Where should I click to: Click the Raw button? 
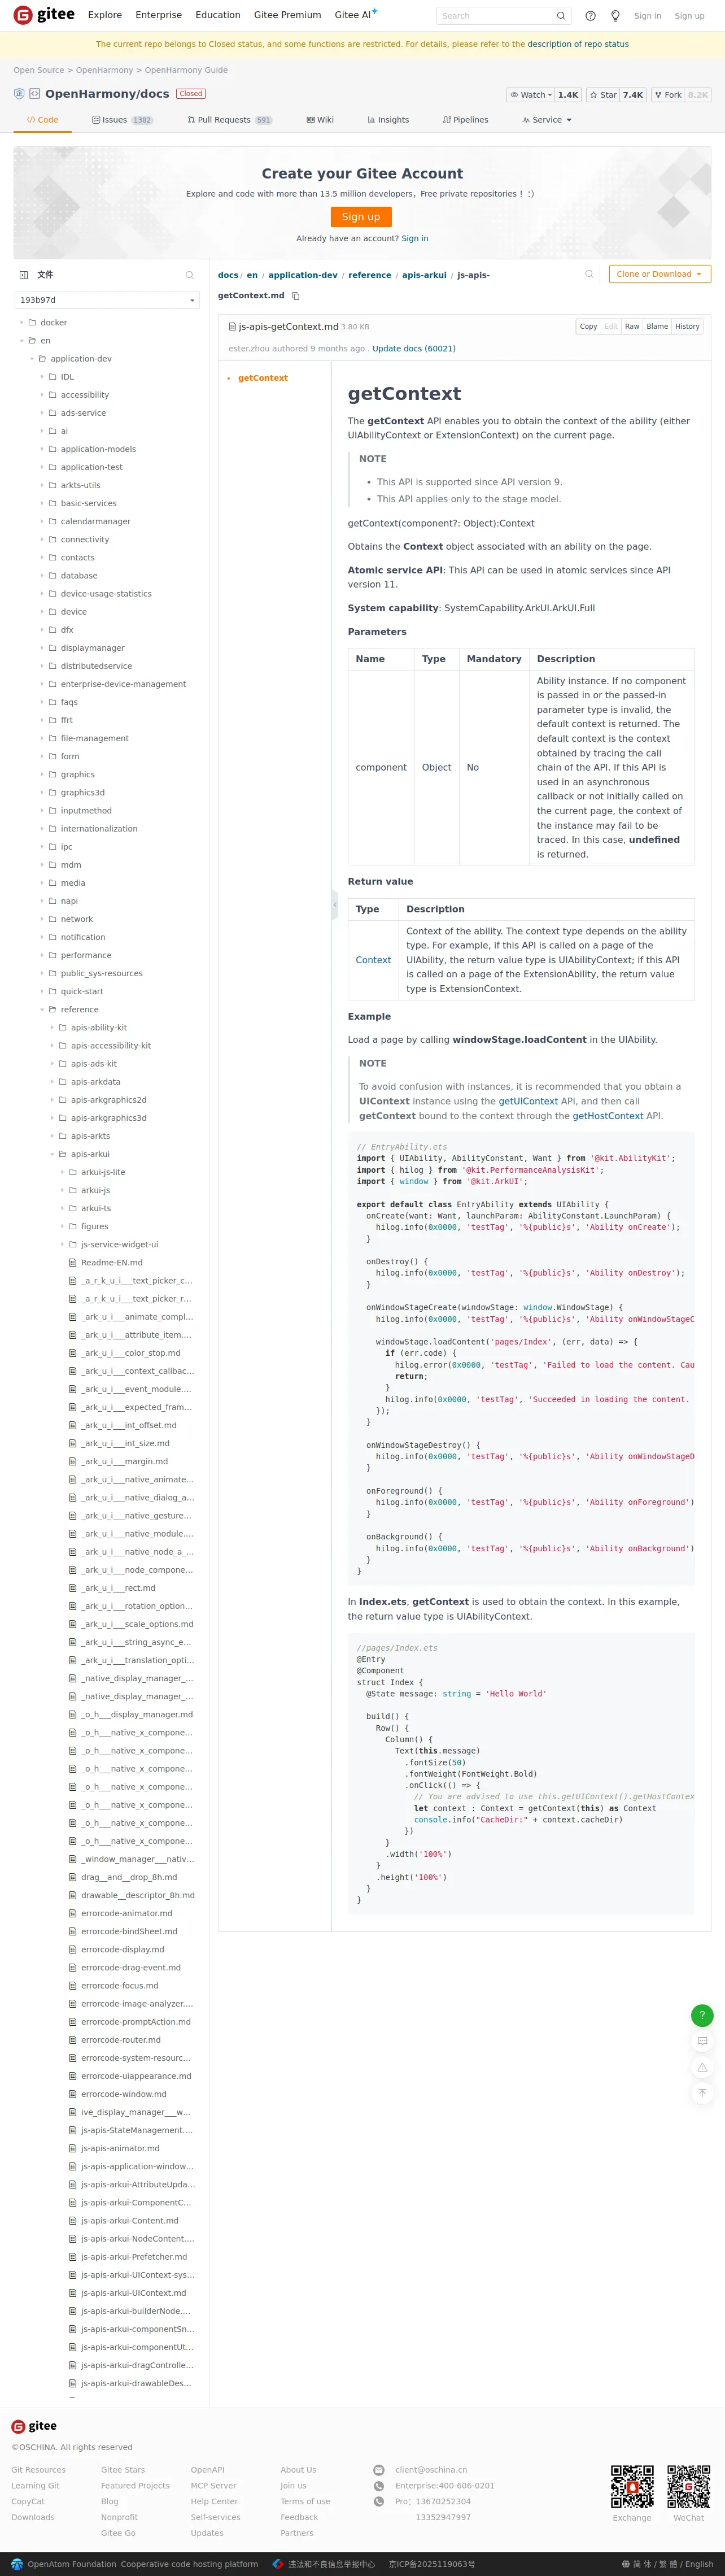(x=632, y=327)
